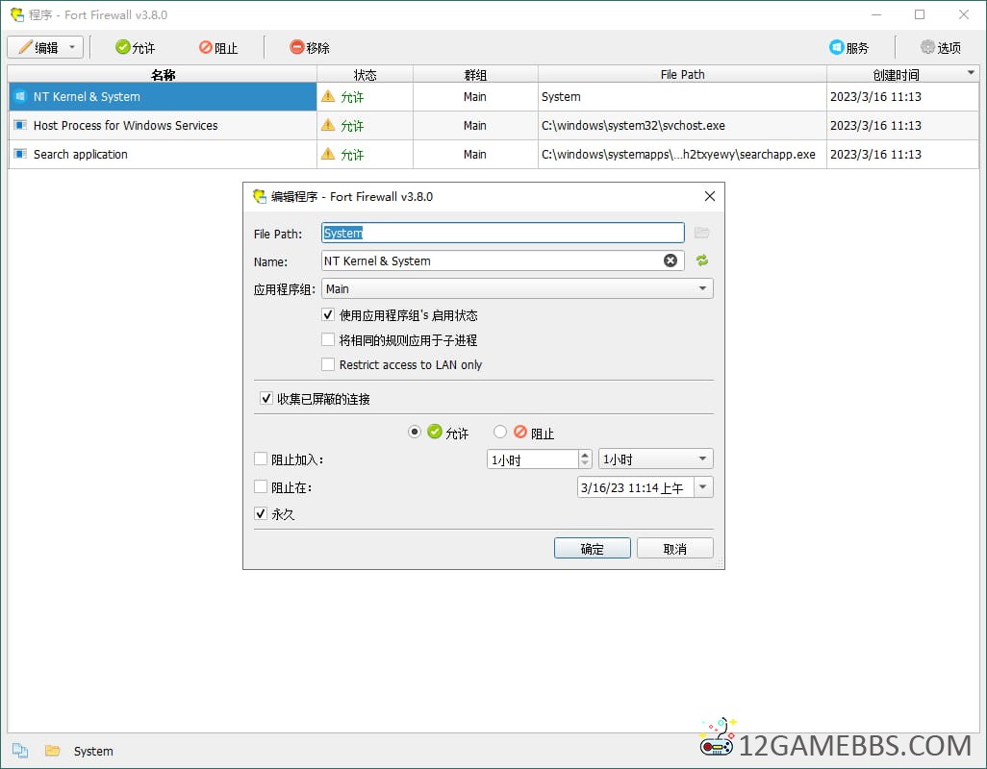
Task: Enable Restrict access to LAN only checkbox
Action: point(328,364)
